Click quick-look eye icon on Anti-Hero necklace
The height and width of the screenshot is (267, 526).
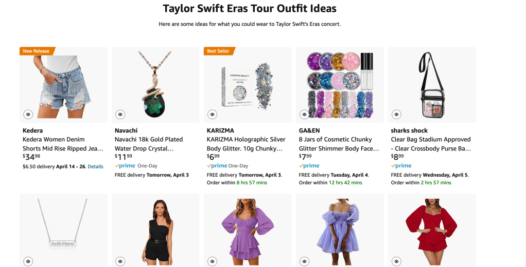[x=28, y=261]
